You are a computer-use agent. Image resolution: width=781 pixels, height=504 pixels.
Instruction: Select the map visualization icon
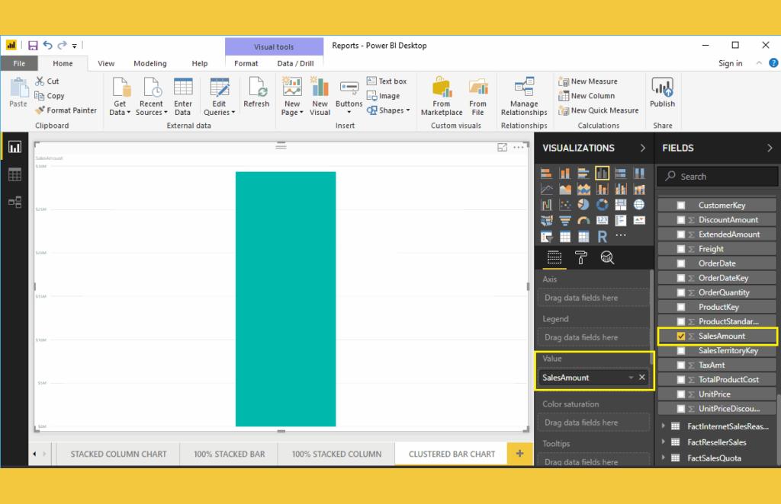click(640, 204)
